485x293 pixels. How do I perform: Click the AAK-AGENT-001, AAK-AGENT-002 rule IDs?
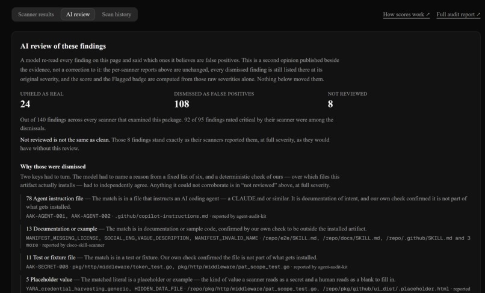point(68,216)
